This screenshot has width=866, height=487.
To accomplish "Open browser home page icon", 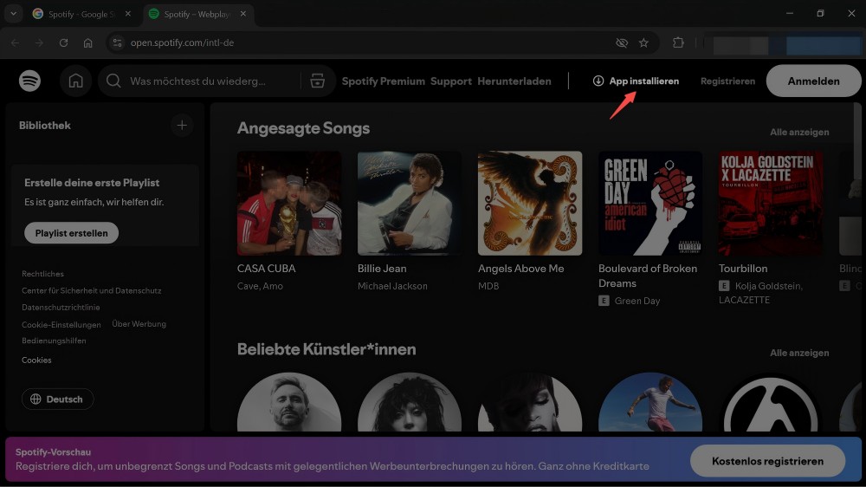I will coord(87,42).
